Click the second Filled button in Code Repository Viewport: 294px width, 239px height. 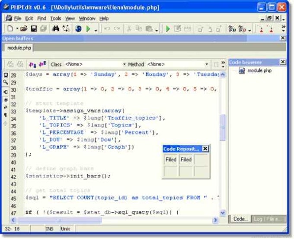pos(186,160)
